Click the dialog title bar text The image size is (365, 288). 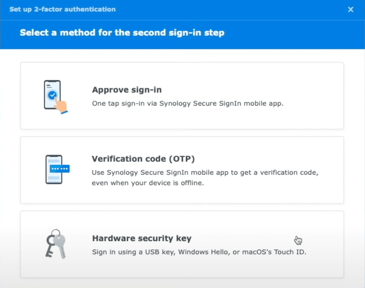pyautogui.click(x=62, y=9)
